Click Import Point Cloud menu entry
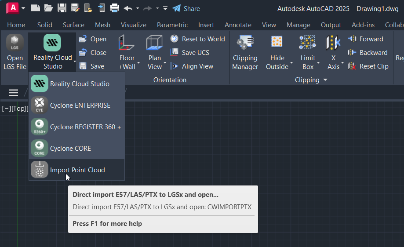The image size is (404, 247). click(76, 170)
